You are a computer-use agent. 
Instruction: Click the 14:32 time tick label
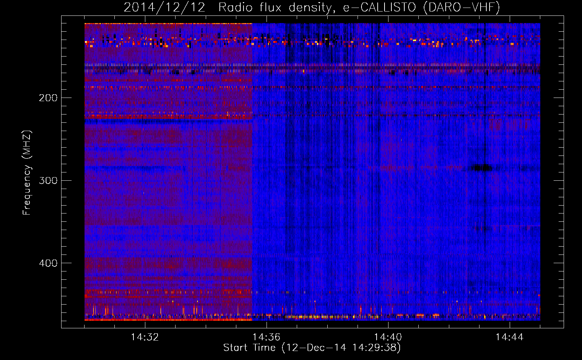pos(145,337)
